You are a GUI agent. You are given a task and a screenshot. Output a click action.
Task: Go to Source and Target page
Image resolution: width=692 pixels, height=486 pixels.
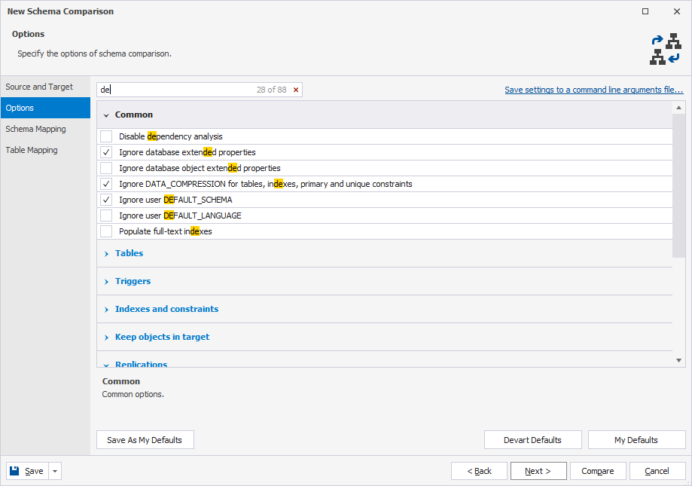pos(39,87)
